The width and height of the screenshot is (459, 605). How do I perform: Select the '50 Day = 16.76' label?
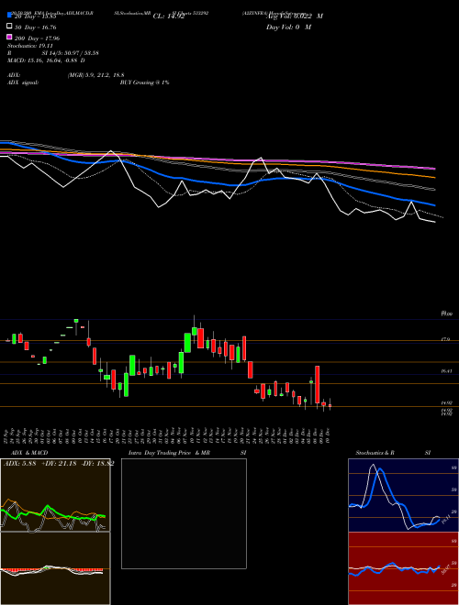(x=36, y=27)
